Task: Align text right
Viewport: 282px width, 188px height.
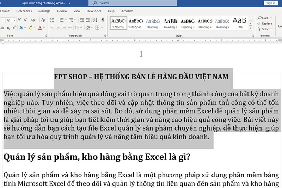Action: (64, 28)
